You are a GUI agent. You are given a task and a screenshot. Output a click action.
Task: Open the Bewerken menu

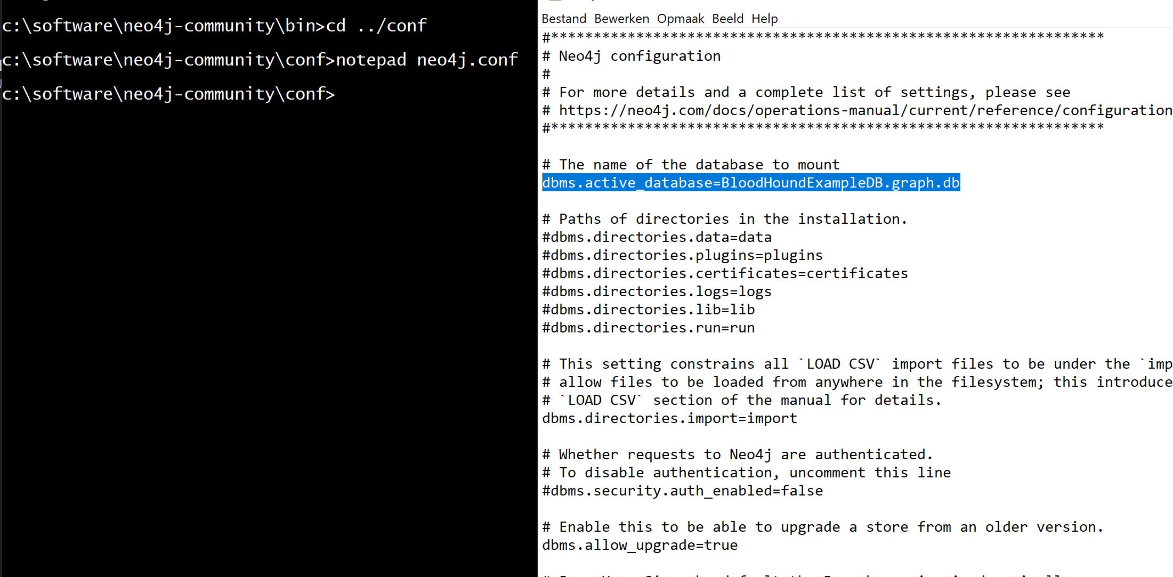[621, 19]
